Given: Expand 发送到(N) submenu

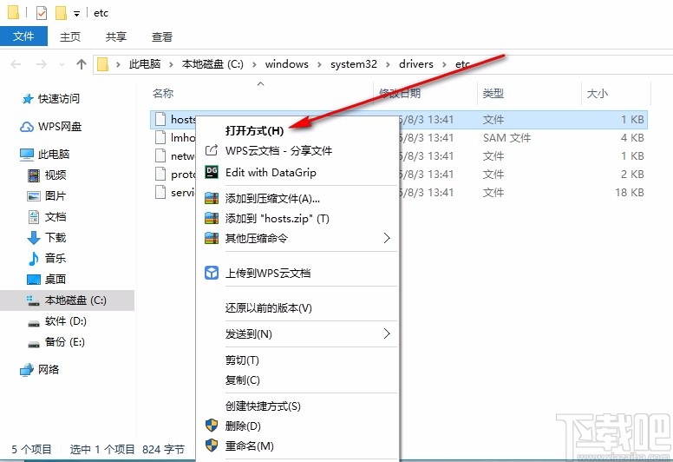Looking at the screenshot, I should pos(297,334).
